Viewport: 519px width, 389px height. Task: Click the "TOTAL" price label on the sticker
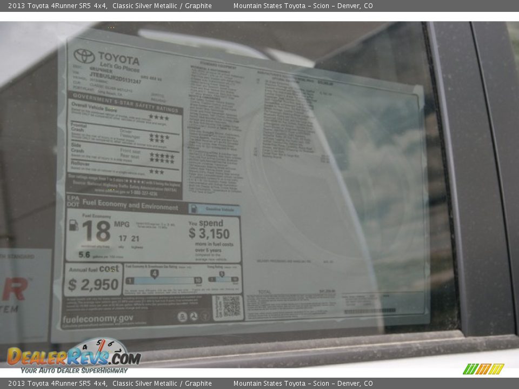tap(264, 292)
